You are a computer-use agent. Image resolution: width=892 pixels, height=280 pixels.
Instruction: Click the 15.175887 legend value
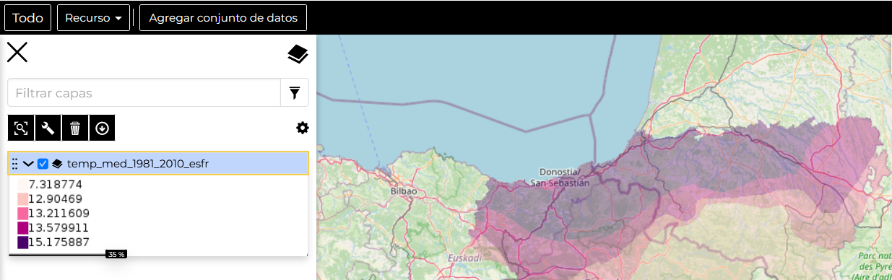59,242
